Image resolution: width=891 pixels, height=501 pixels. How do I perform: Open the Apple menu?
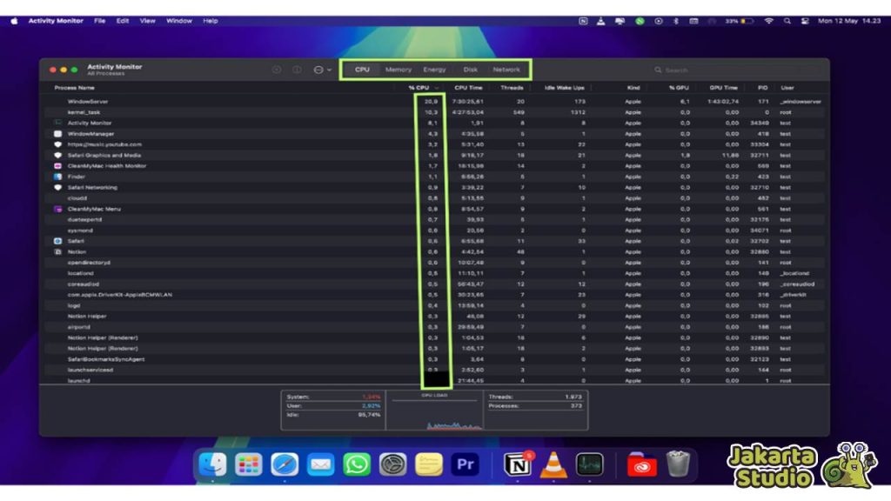point(14,21)
